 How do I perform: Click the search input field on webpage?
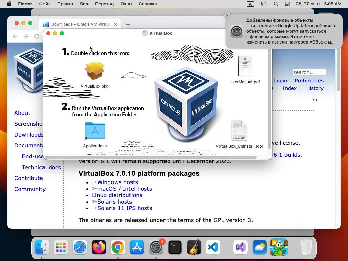coord(309,72)
